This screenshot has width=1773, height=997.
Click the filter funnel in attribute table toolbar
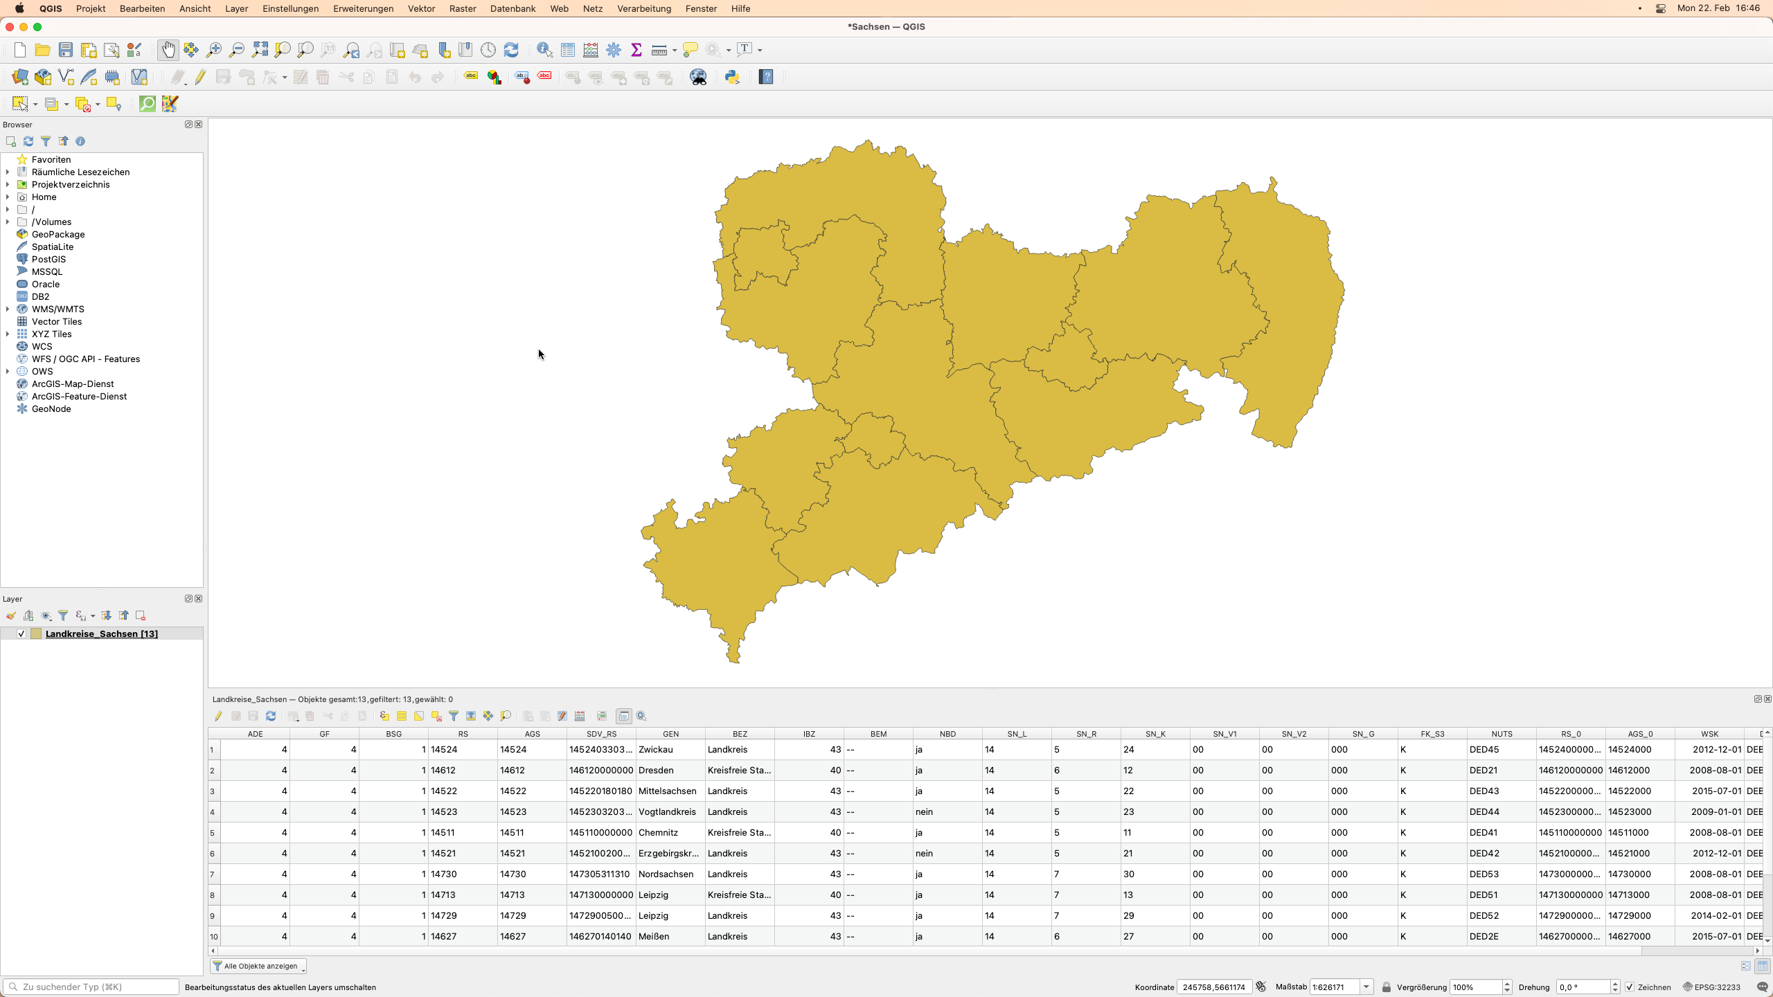pos(454,716)
